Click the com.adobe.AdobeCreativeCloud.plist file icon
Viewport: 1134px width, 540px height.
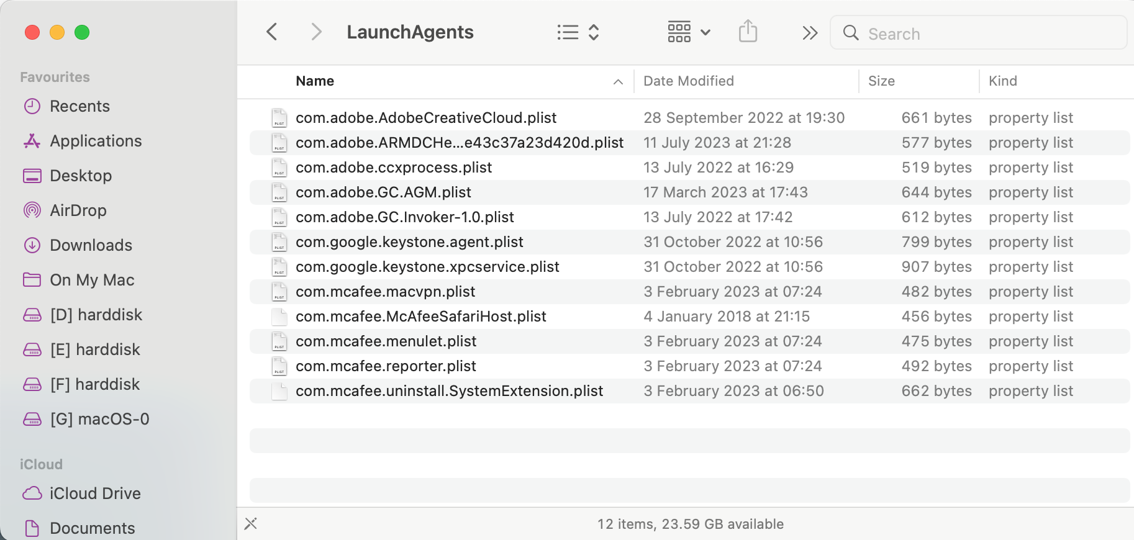[279, 118]
